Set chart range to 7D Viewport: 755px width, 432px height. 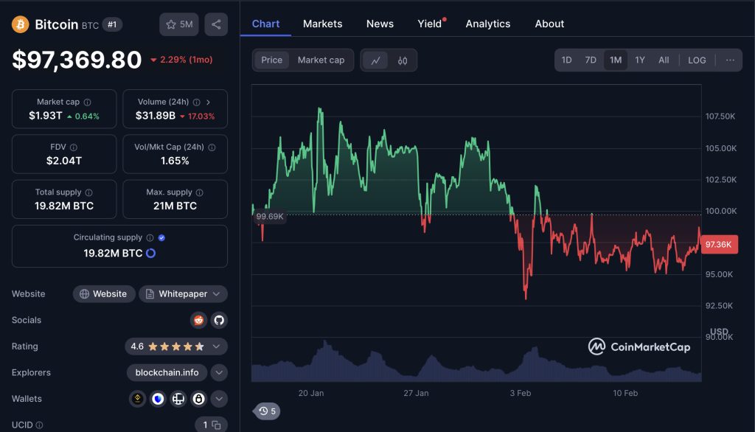[591, 60]
